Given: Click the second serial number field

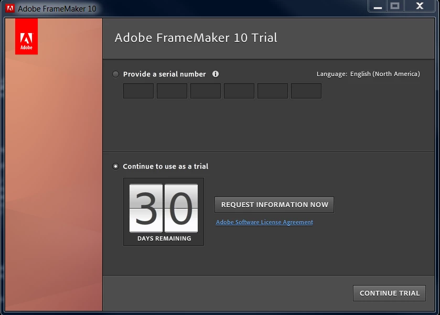Looking at the screenshot, I should coord(172,91).
